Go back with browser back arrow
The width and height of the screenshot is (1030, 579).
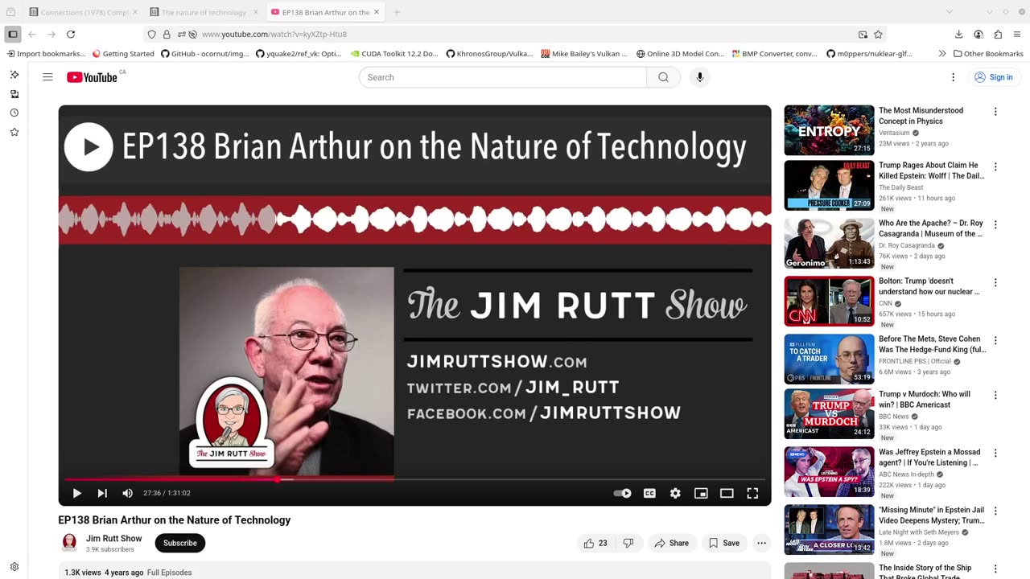coord(32,35)
